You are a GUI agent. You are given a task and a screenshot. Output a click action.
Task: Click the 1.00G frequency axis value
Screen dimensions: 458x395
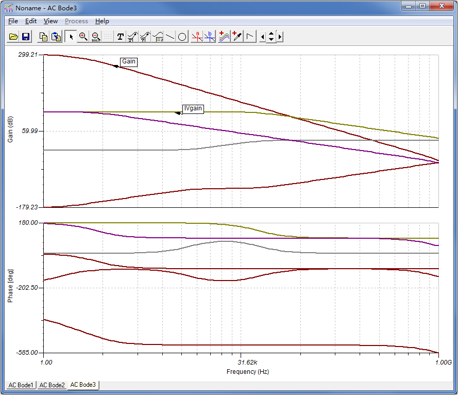point(444,363)
